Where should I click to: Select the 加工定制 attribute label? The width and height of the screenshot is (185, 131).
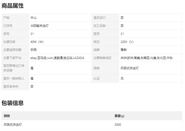99,26
